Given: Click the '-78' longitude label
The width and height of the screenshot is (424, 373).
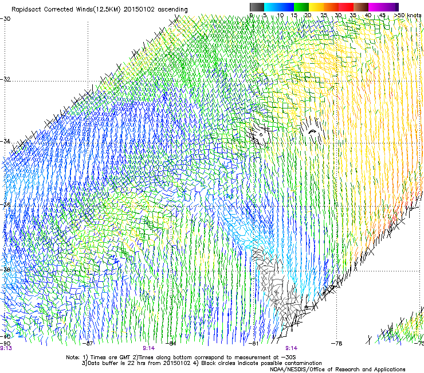Looking at the screenshot, I should tap(337, 344).
